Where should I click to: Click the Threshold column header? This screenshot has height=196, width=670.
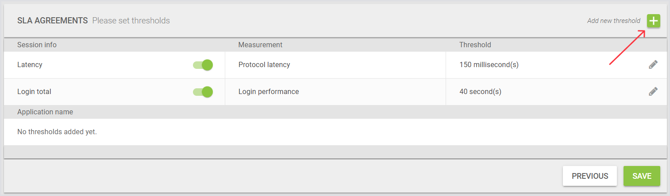pos(475,45)
